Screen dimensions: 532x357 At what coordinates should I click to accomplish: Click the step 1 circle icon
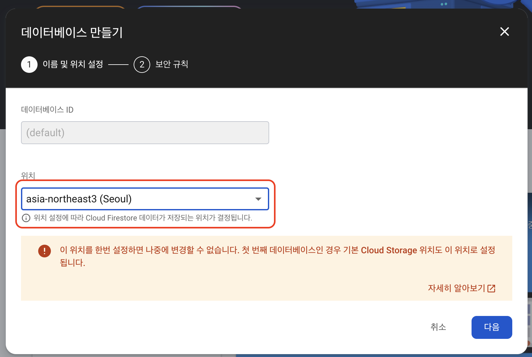click(x=29, y=65)
